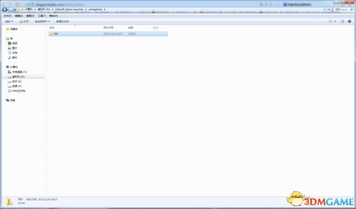This screenshot has height=209, width=356.
Task: Click the Forward navigation arrow button
Action: point(11,9)
